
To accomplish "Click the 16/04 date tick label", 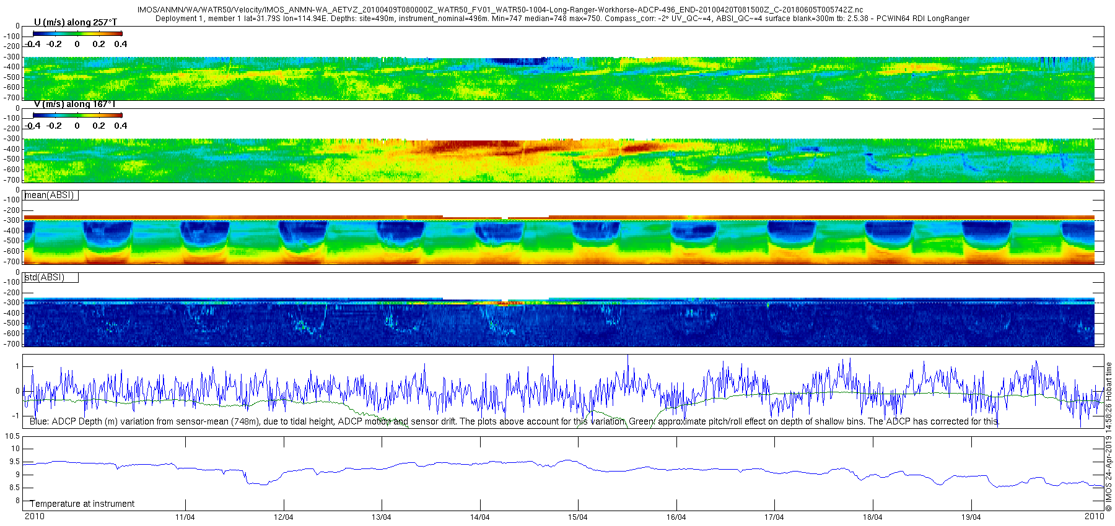I will tap(676, 517).
